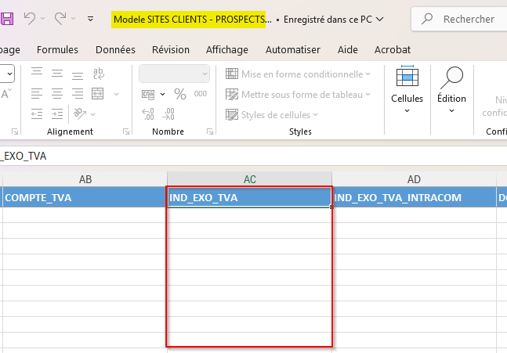The height and width of the screenshot is (353, 507).
Task: Click the thousands separator icon
Action: [201, 94]
